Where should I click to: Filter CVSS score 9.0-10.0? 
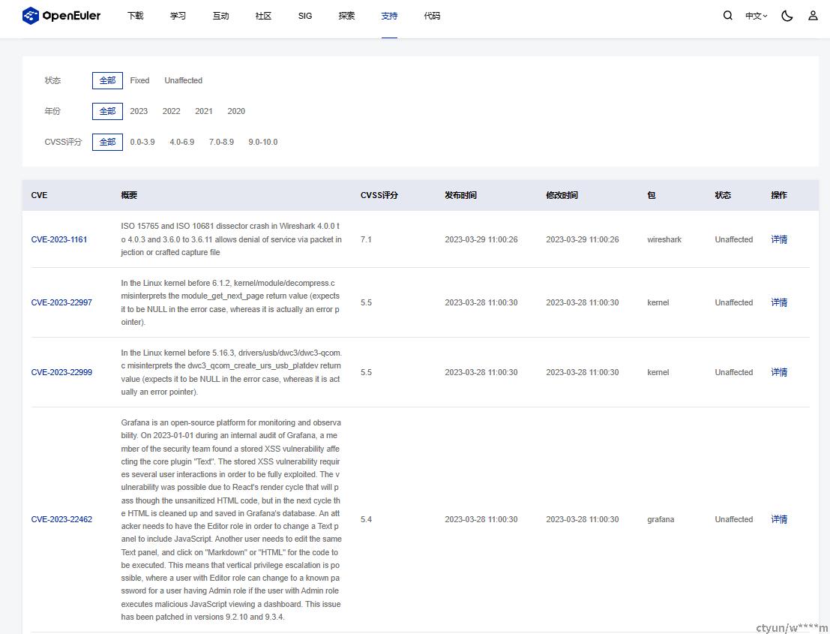[x=263, y=142]
